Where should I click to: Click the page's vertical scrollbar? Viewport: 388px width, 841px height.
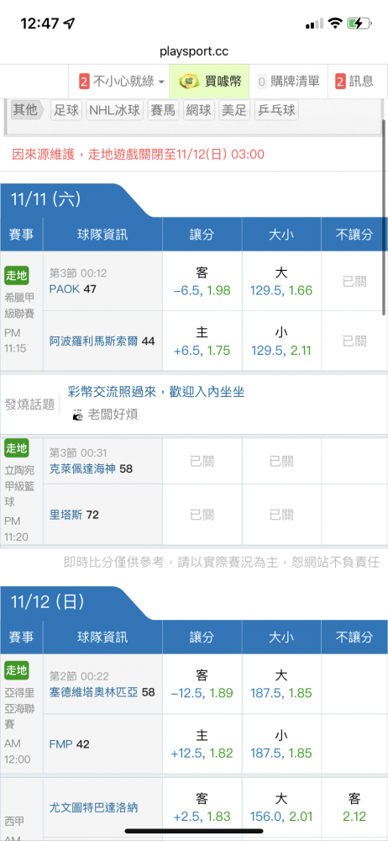pyautogui.click(x=385, y=217)
